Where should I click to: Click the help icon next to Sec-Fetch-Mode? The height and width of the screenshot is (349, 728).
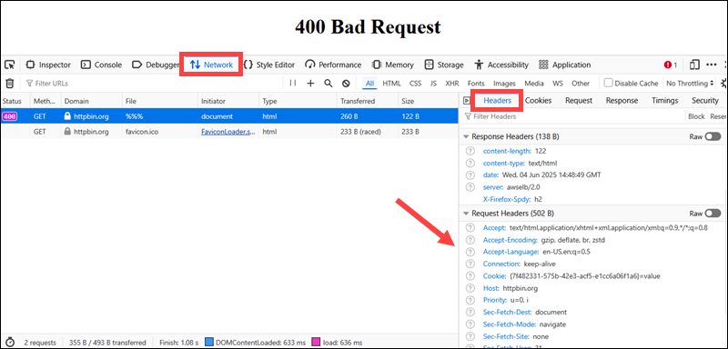coord(470,324)
